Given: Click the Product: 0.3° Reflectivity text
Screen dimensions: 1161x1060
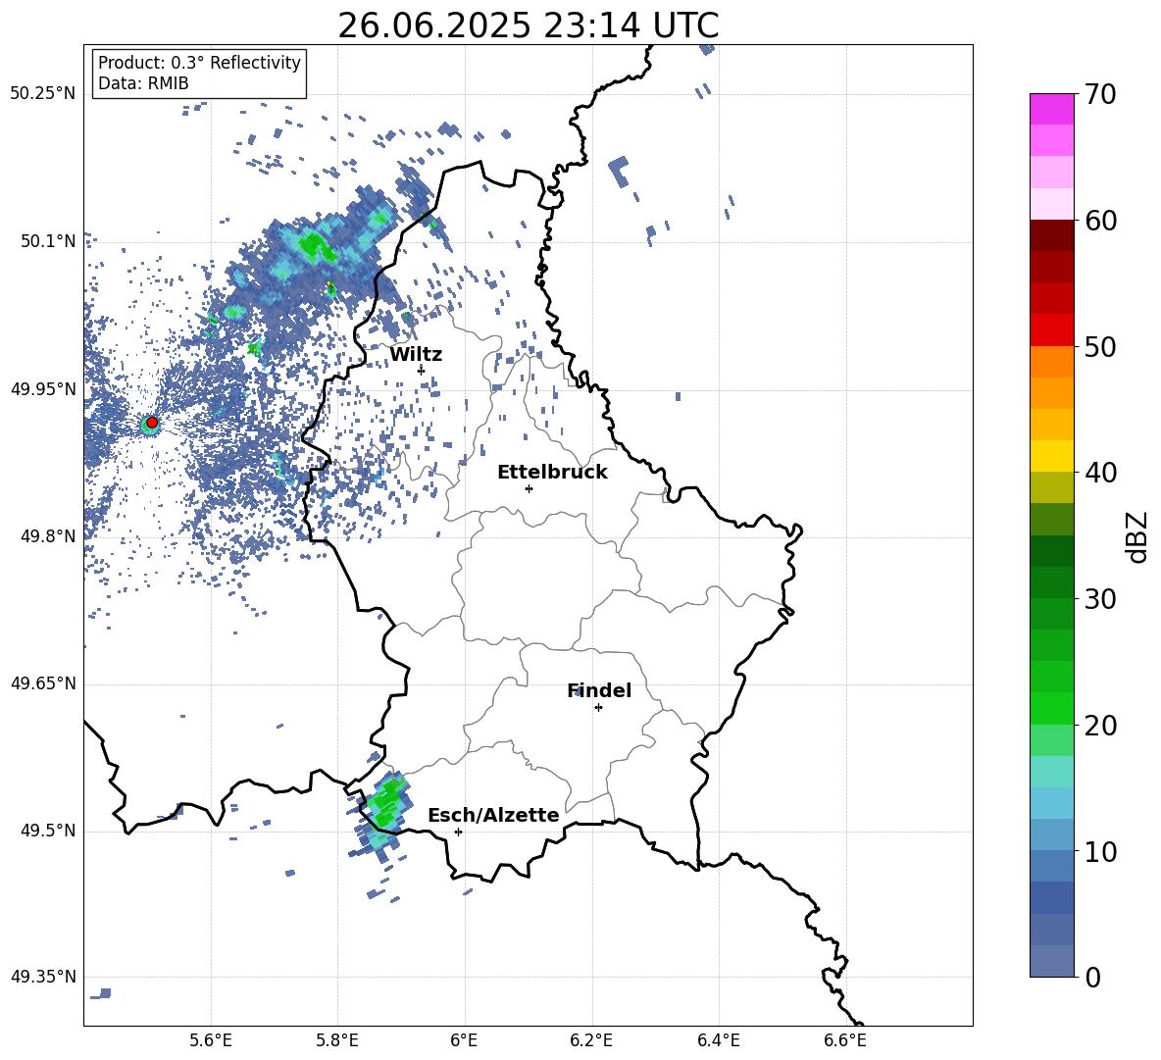Looking at the screenshot, I should coord(199,63).
